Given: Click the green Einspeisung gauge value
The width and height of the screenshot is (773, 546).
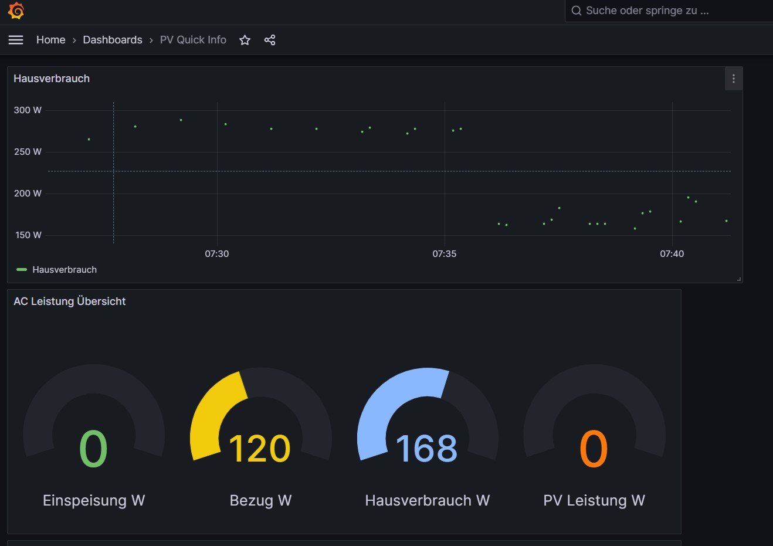Looking at the screenshot, I should click(x=93, y=449).
